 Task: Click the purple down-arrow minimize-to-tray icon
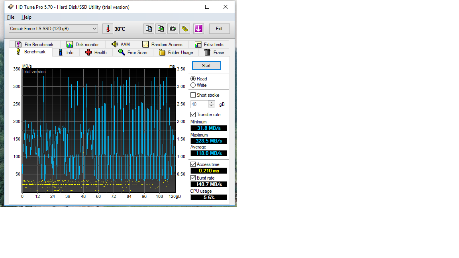coord(198,29)
